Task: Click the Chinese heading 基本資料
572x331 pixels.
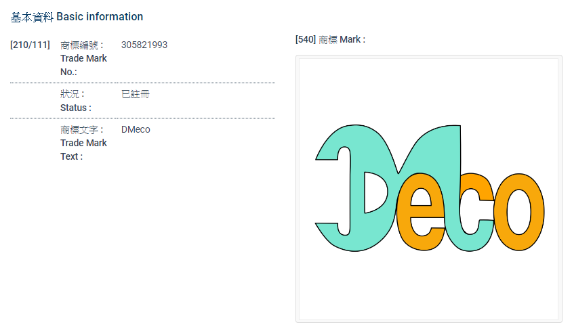Action: pos(32,17)
